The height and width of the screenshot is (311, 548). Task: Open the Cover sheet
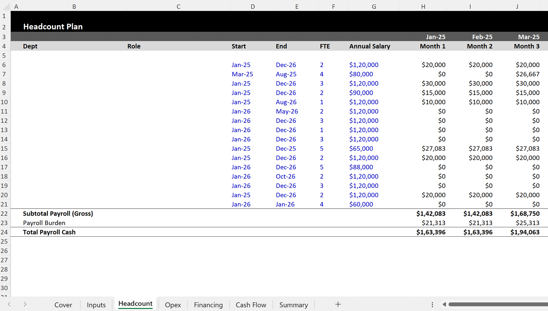tap(63, 305)
